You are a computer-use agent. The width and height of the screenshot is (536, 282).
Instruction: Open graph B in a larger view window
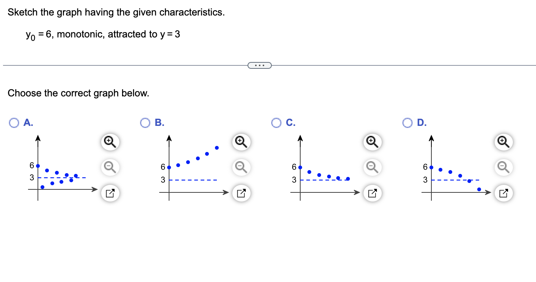(241, 193)
